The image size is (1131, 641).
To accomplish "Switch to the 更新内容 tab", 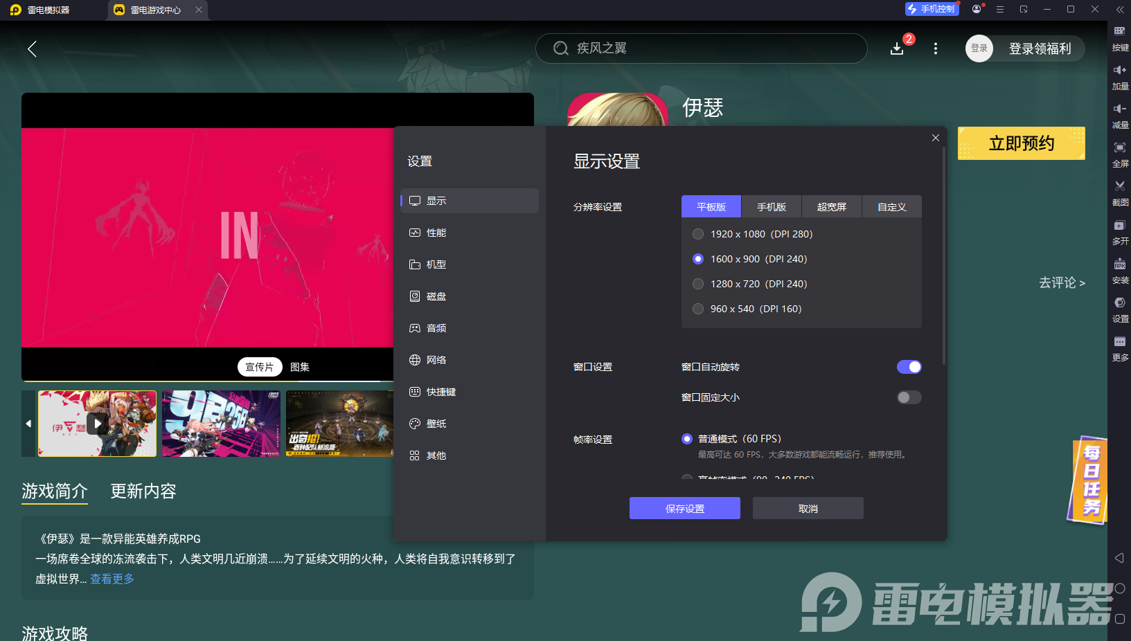I will (x=143, y=491).
